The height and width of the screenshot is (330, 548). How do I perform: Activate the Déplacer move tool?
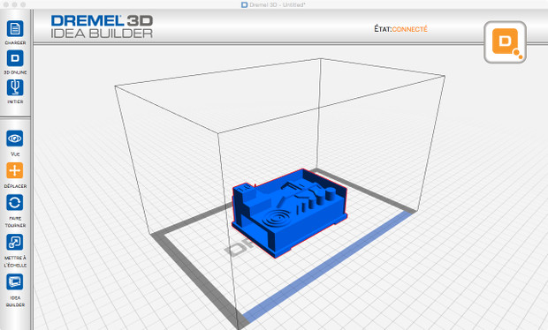[x=15, y=170]
